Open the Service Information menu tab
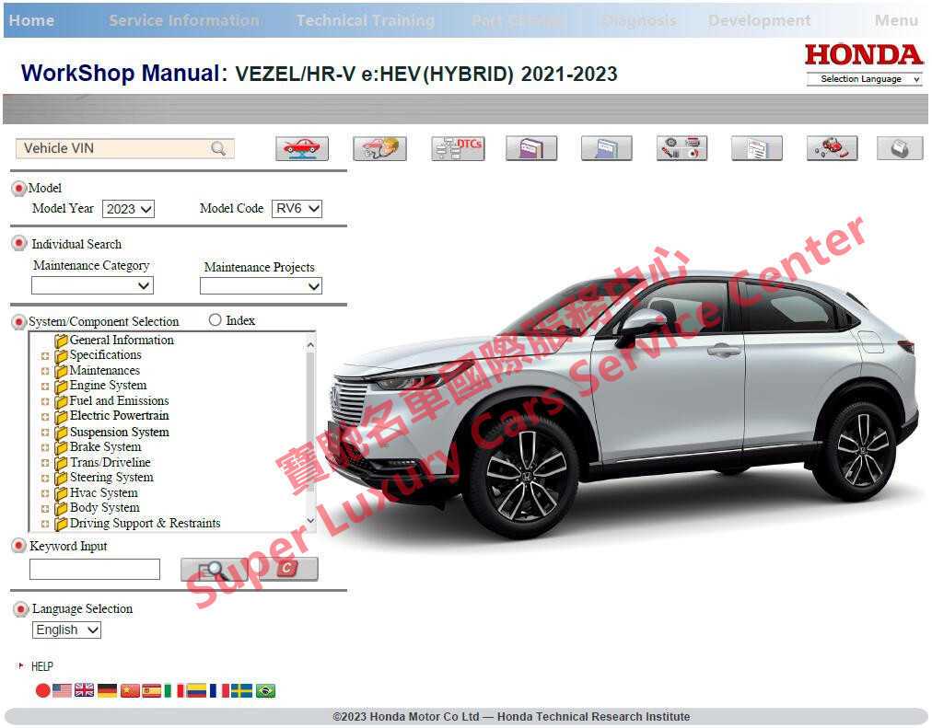Viewport: 932px width, 728px height. tap(184, 20)
